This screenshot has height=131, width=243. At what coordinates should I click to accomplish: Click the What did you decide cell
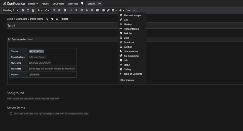52,63
